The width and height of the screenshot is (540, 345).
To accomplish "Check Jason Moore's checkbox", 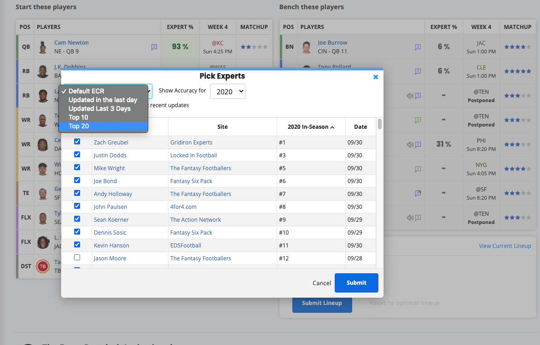I will tap(77, 258).
